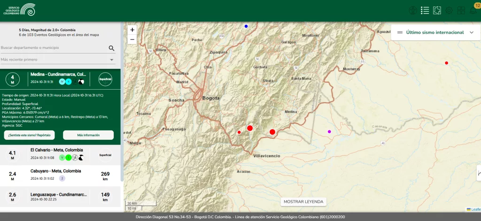Click the search magnifier icon
481x221 pixels.
pyautogui.click(x=112, y=48)
